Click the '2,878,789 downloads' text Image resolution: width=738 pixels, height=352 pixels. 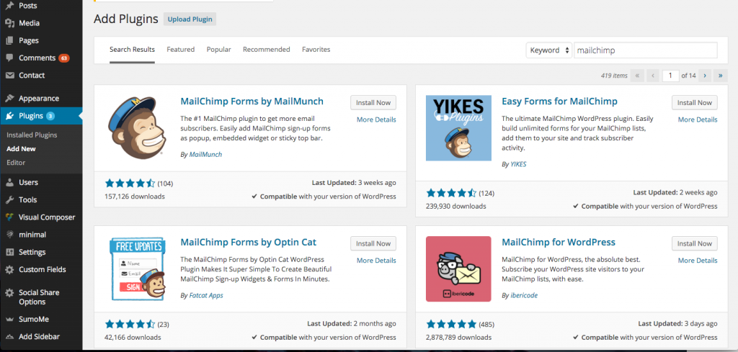459,337
